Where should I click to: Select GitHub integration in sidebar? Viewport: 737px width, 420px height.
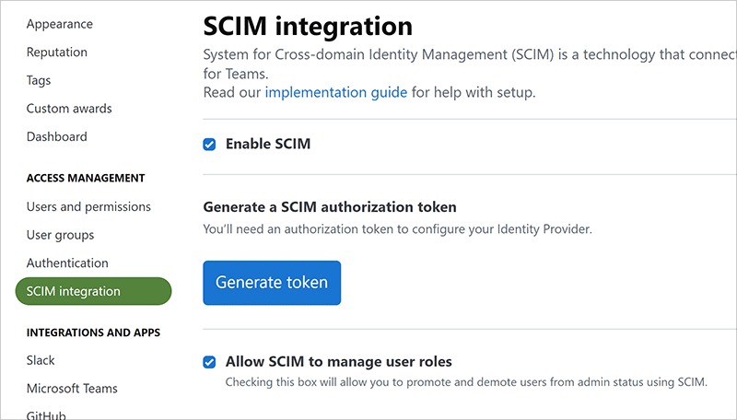click(46, 414)
